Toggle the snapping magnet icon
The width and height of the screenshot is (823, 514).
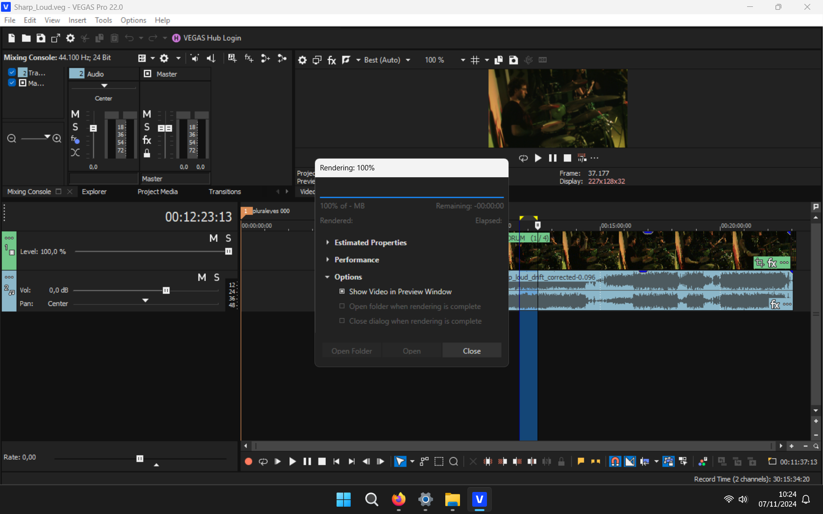tap(615, 462)
